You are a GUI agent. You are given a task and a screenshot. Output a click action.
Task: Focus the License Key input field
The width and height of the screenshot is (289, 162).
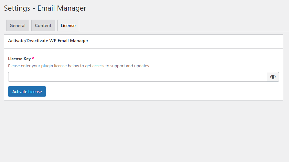coord(137,77)
